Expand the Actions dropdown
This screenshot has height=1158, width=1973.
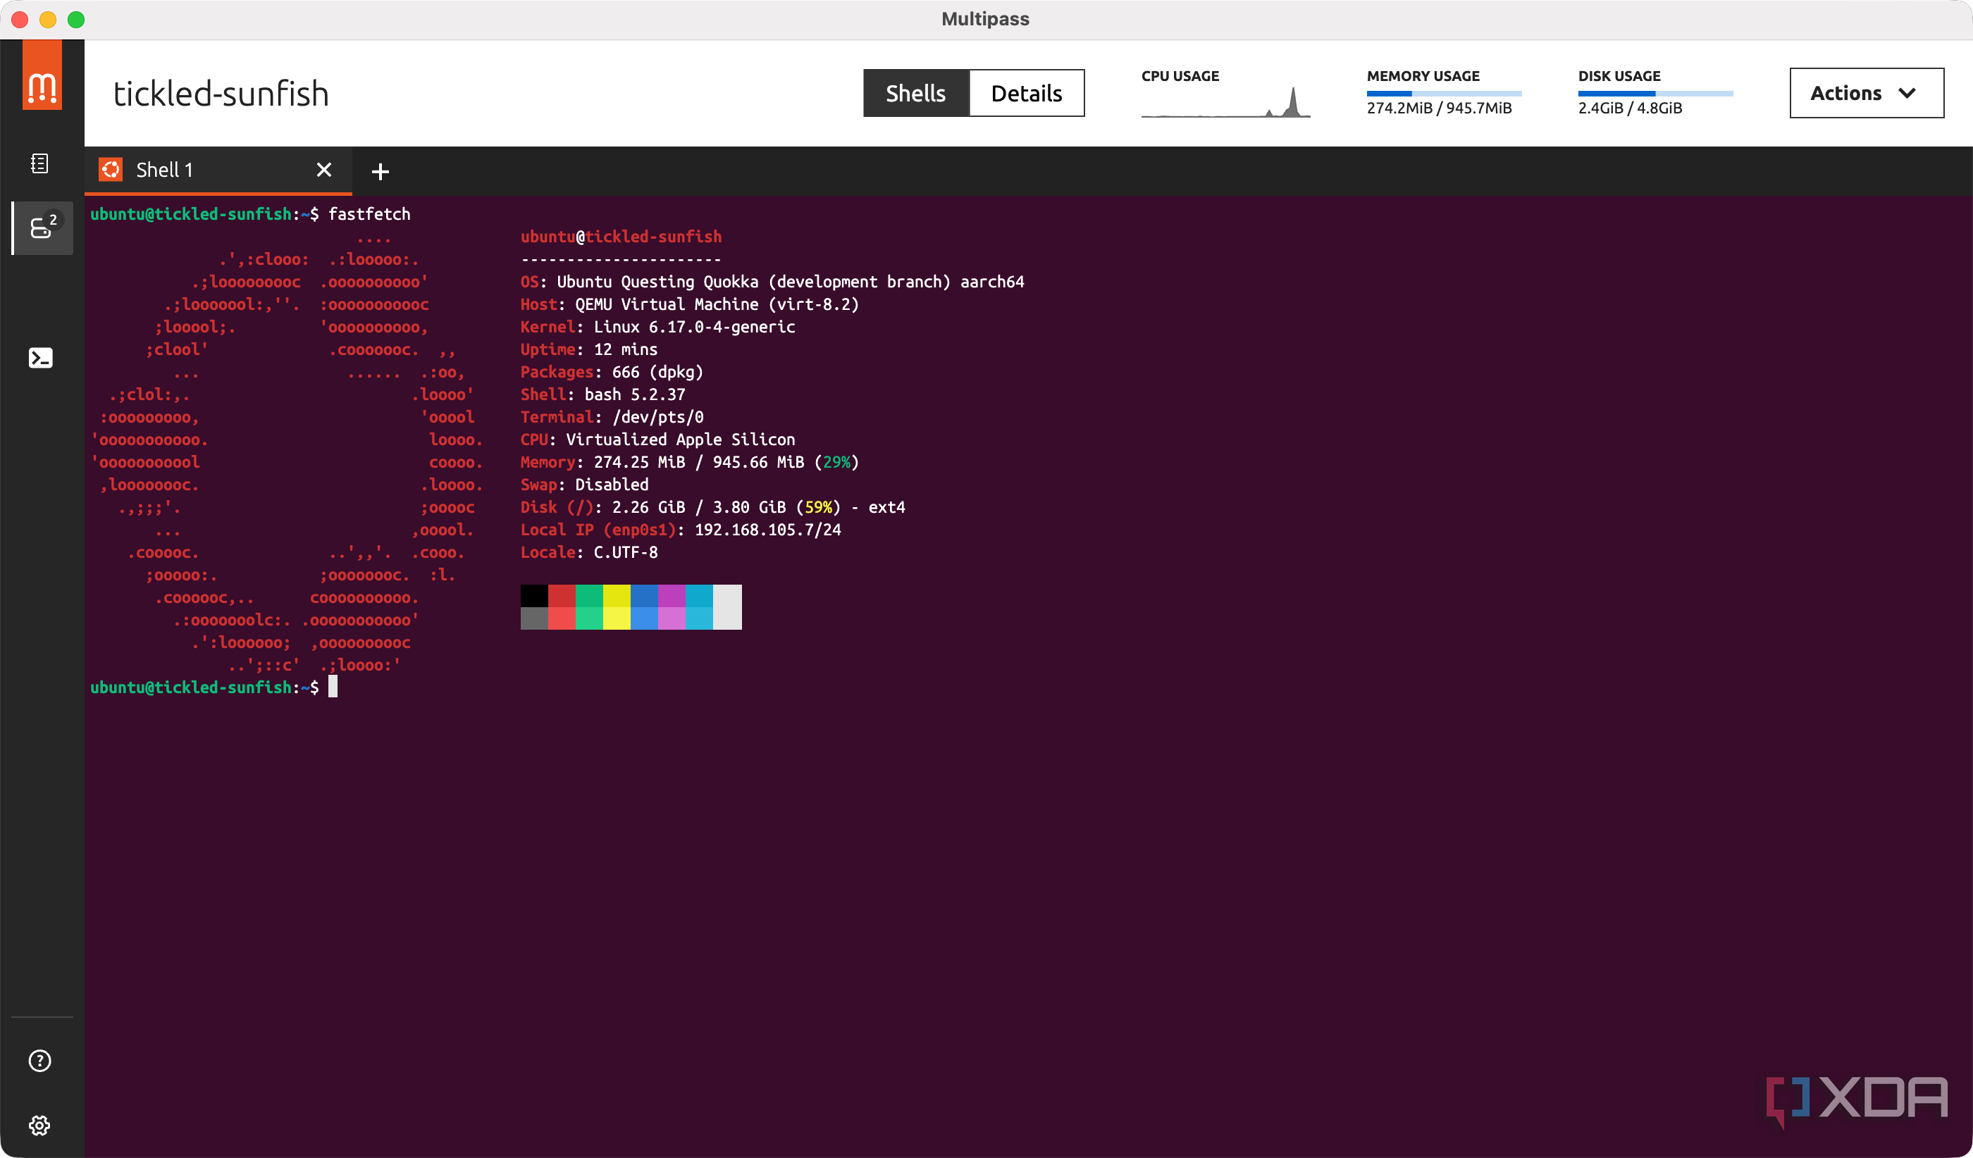(x=1866, y=93)
